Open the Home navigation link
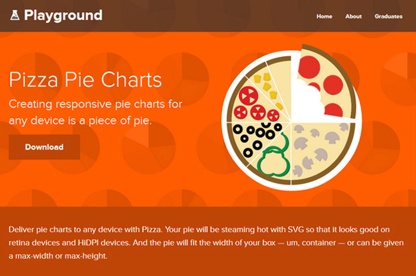The width and height of the screenshot is (416, 276). tap(324, 16)
